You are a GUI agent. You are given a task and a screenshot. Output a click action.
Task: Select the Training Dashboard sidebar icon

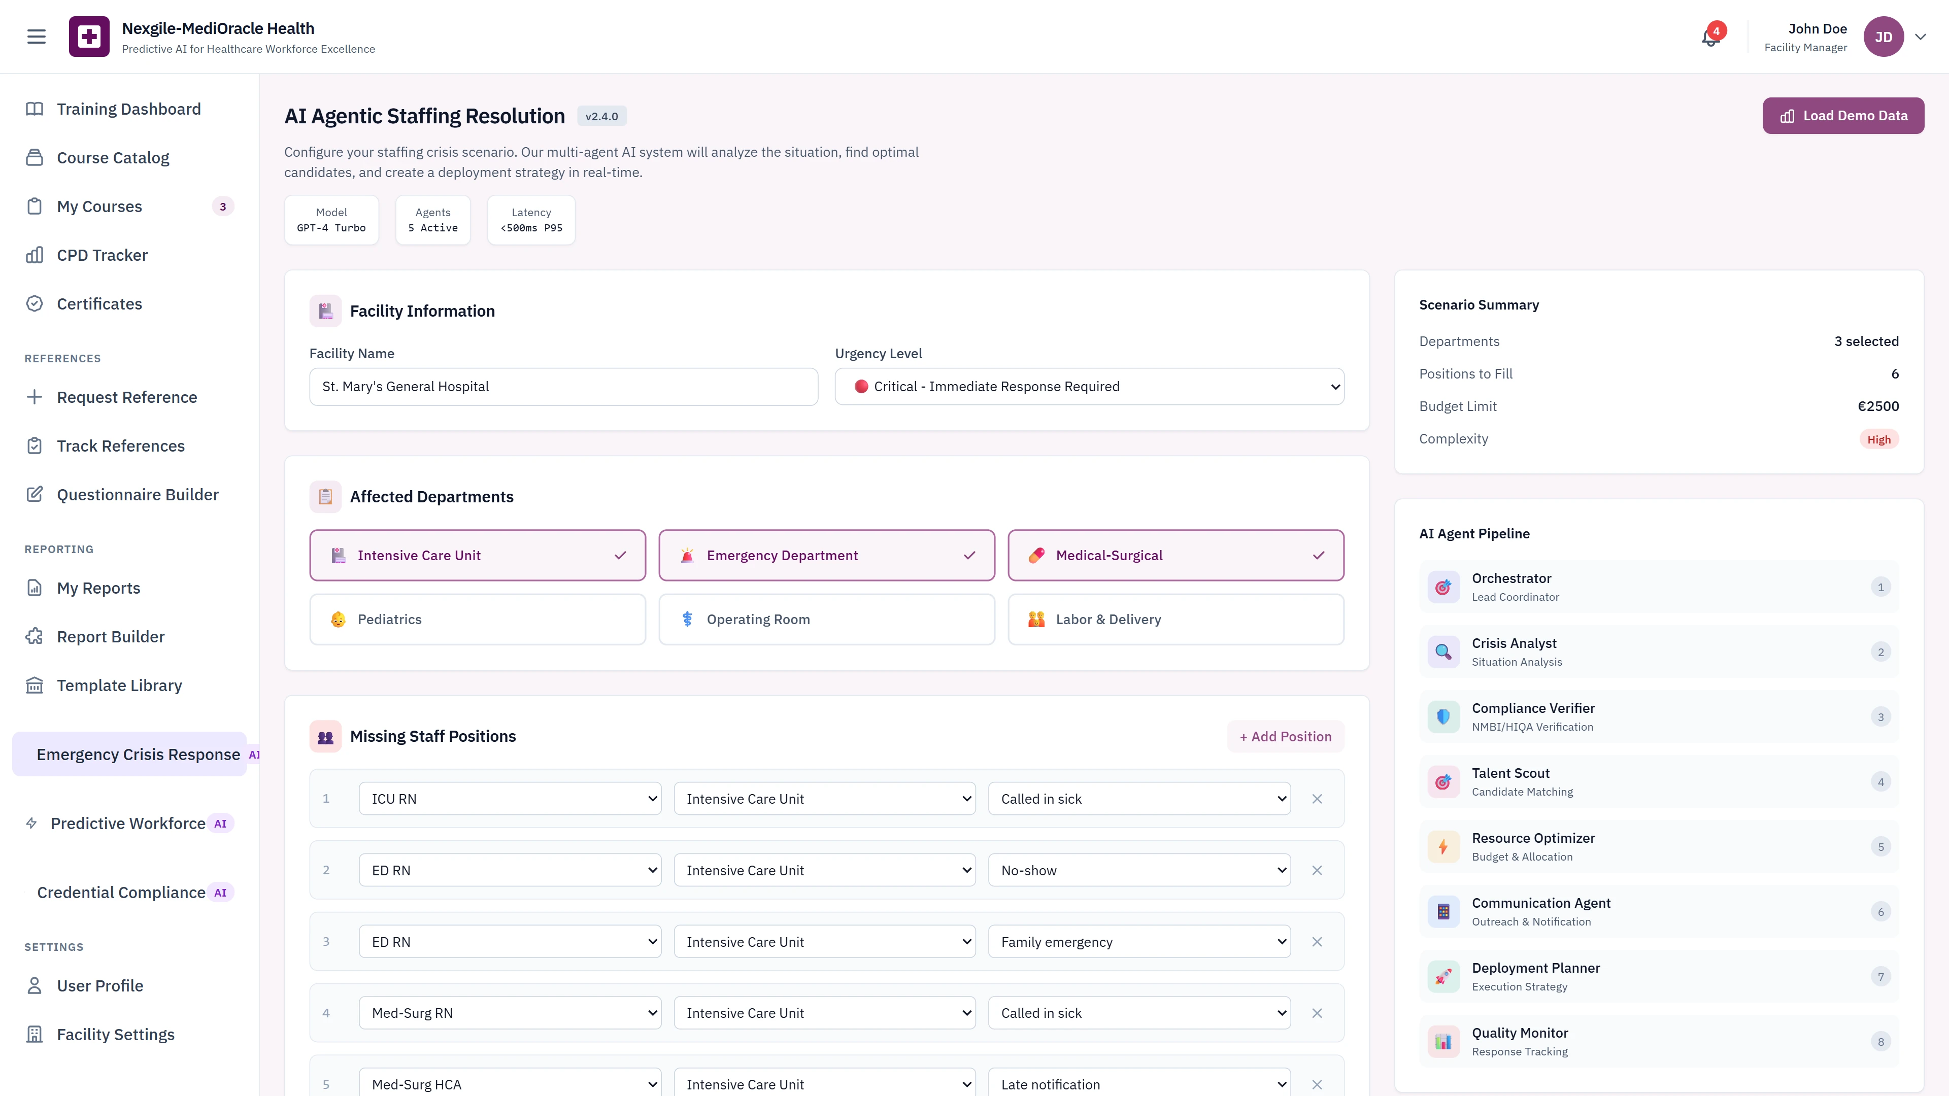[34, 108]
